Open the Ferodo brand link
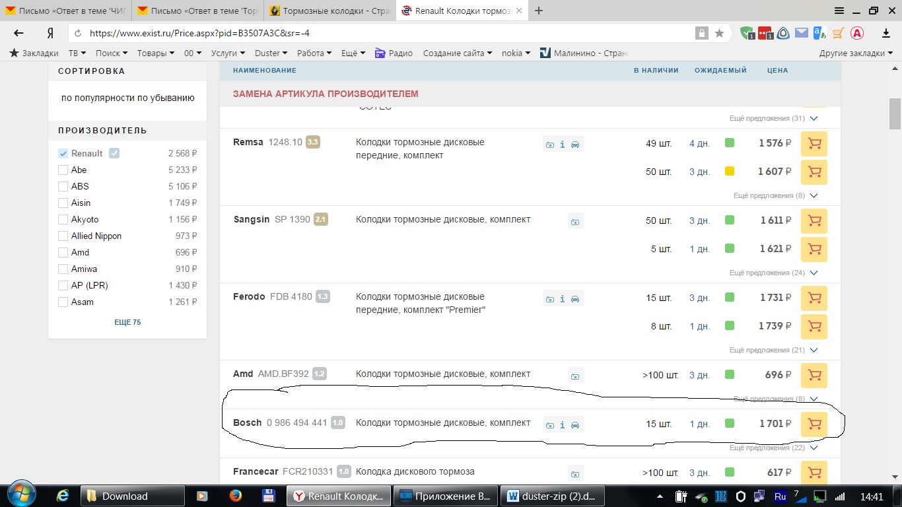Viewport: 902px width, 507px height. click(249, 296)
